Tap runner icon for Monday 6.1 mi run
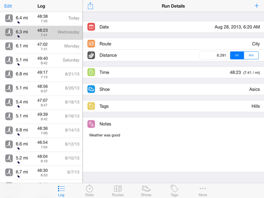The height and width of the screenshot is (198, 264). click(9, 46)
